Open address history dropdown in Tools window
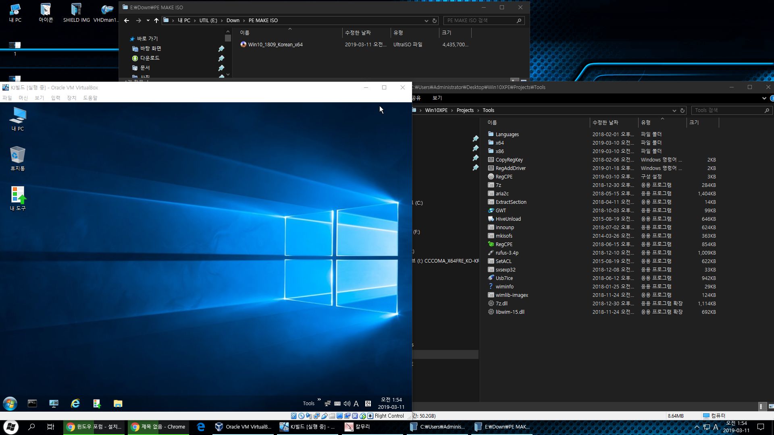 click(674, 110)
